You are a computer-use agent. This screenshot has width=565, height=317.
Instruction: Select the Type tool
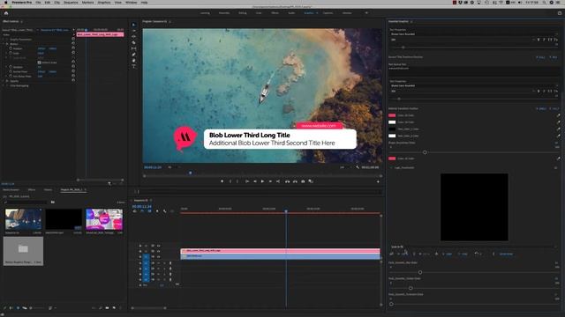click(x=133, y=66)
